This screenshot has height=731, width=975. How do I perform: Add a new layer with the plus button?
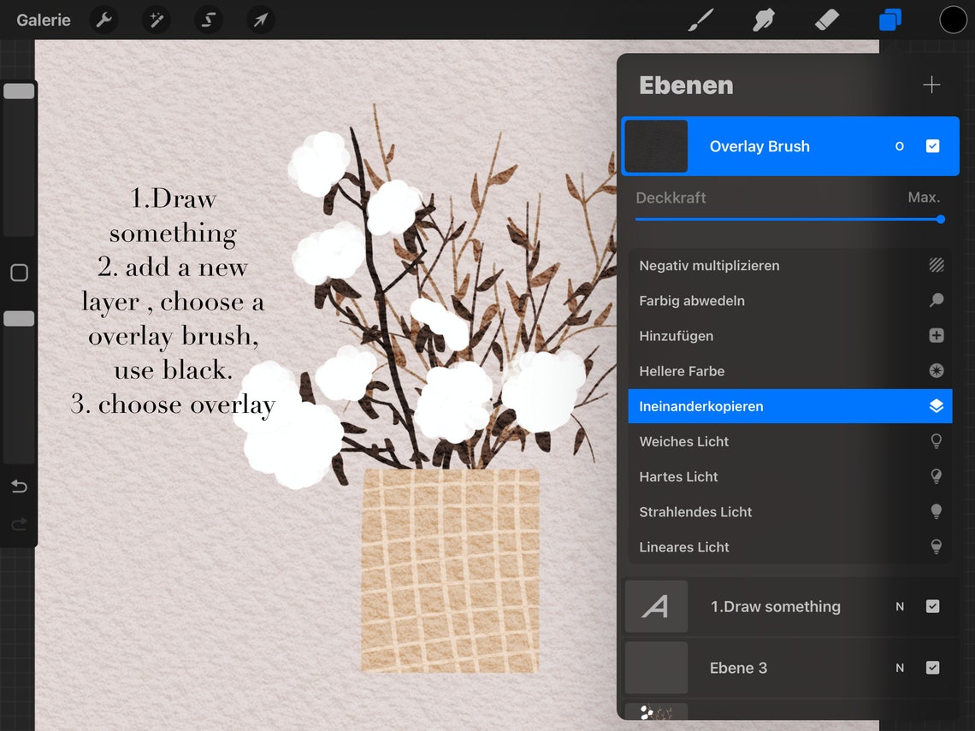pyautogui.click(x=931, y=85)
